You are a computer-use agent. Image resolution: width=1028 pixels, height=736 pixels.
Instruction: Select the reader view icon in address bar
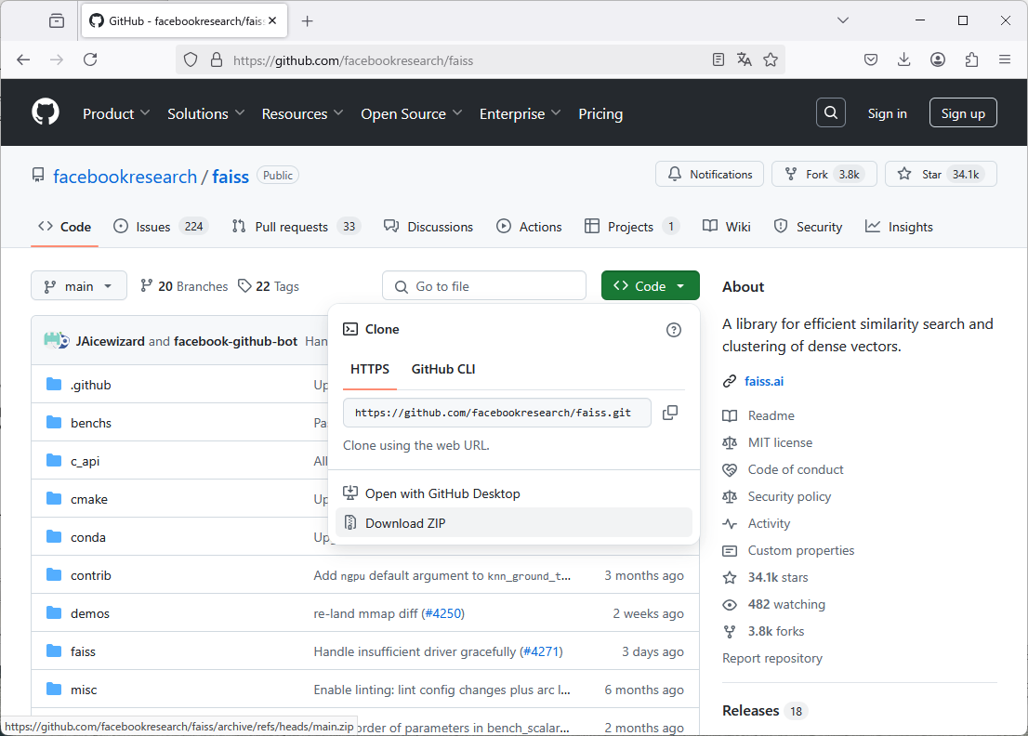tap(718, 59)
